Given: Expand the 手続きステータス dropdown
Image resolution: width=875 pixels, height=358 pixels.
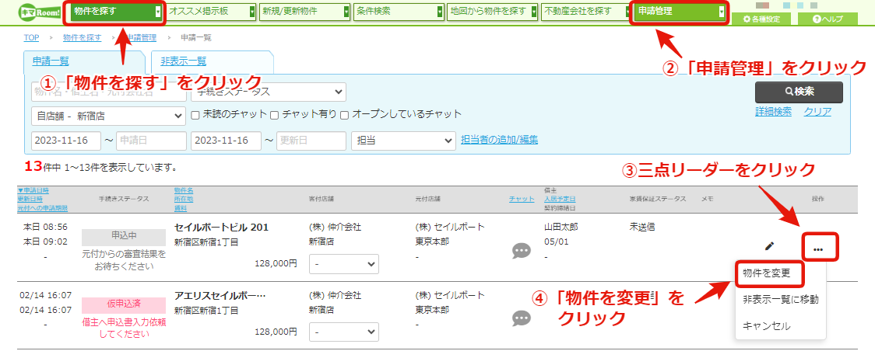Looking at the screenshot, I should (269, 92).
